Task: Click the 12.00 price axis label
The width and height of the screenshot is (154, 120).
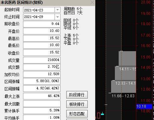Action: [x=146, y=89]
